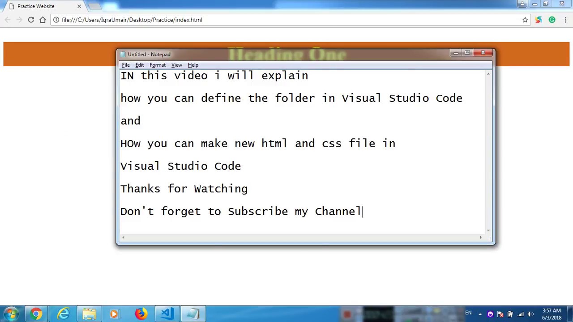Close the Notepad window

click(483, 53)
